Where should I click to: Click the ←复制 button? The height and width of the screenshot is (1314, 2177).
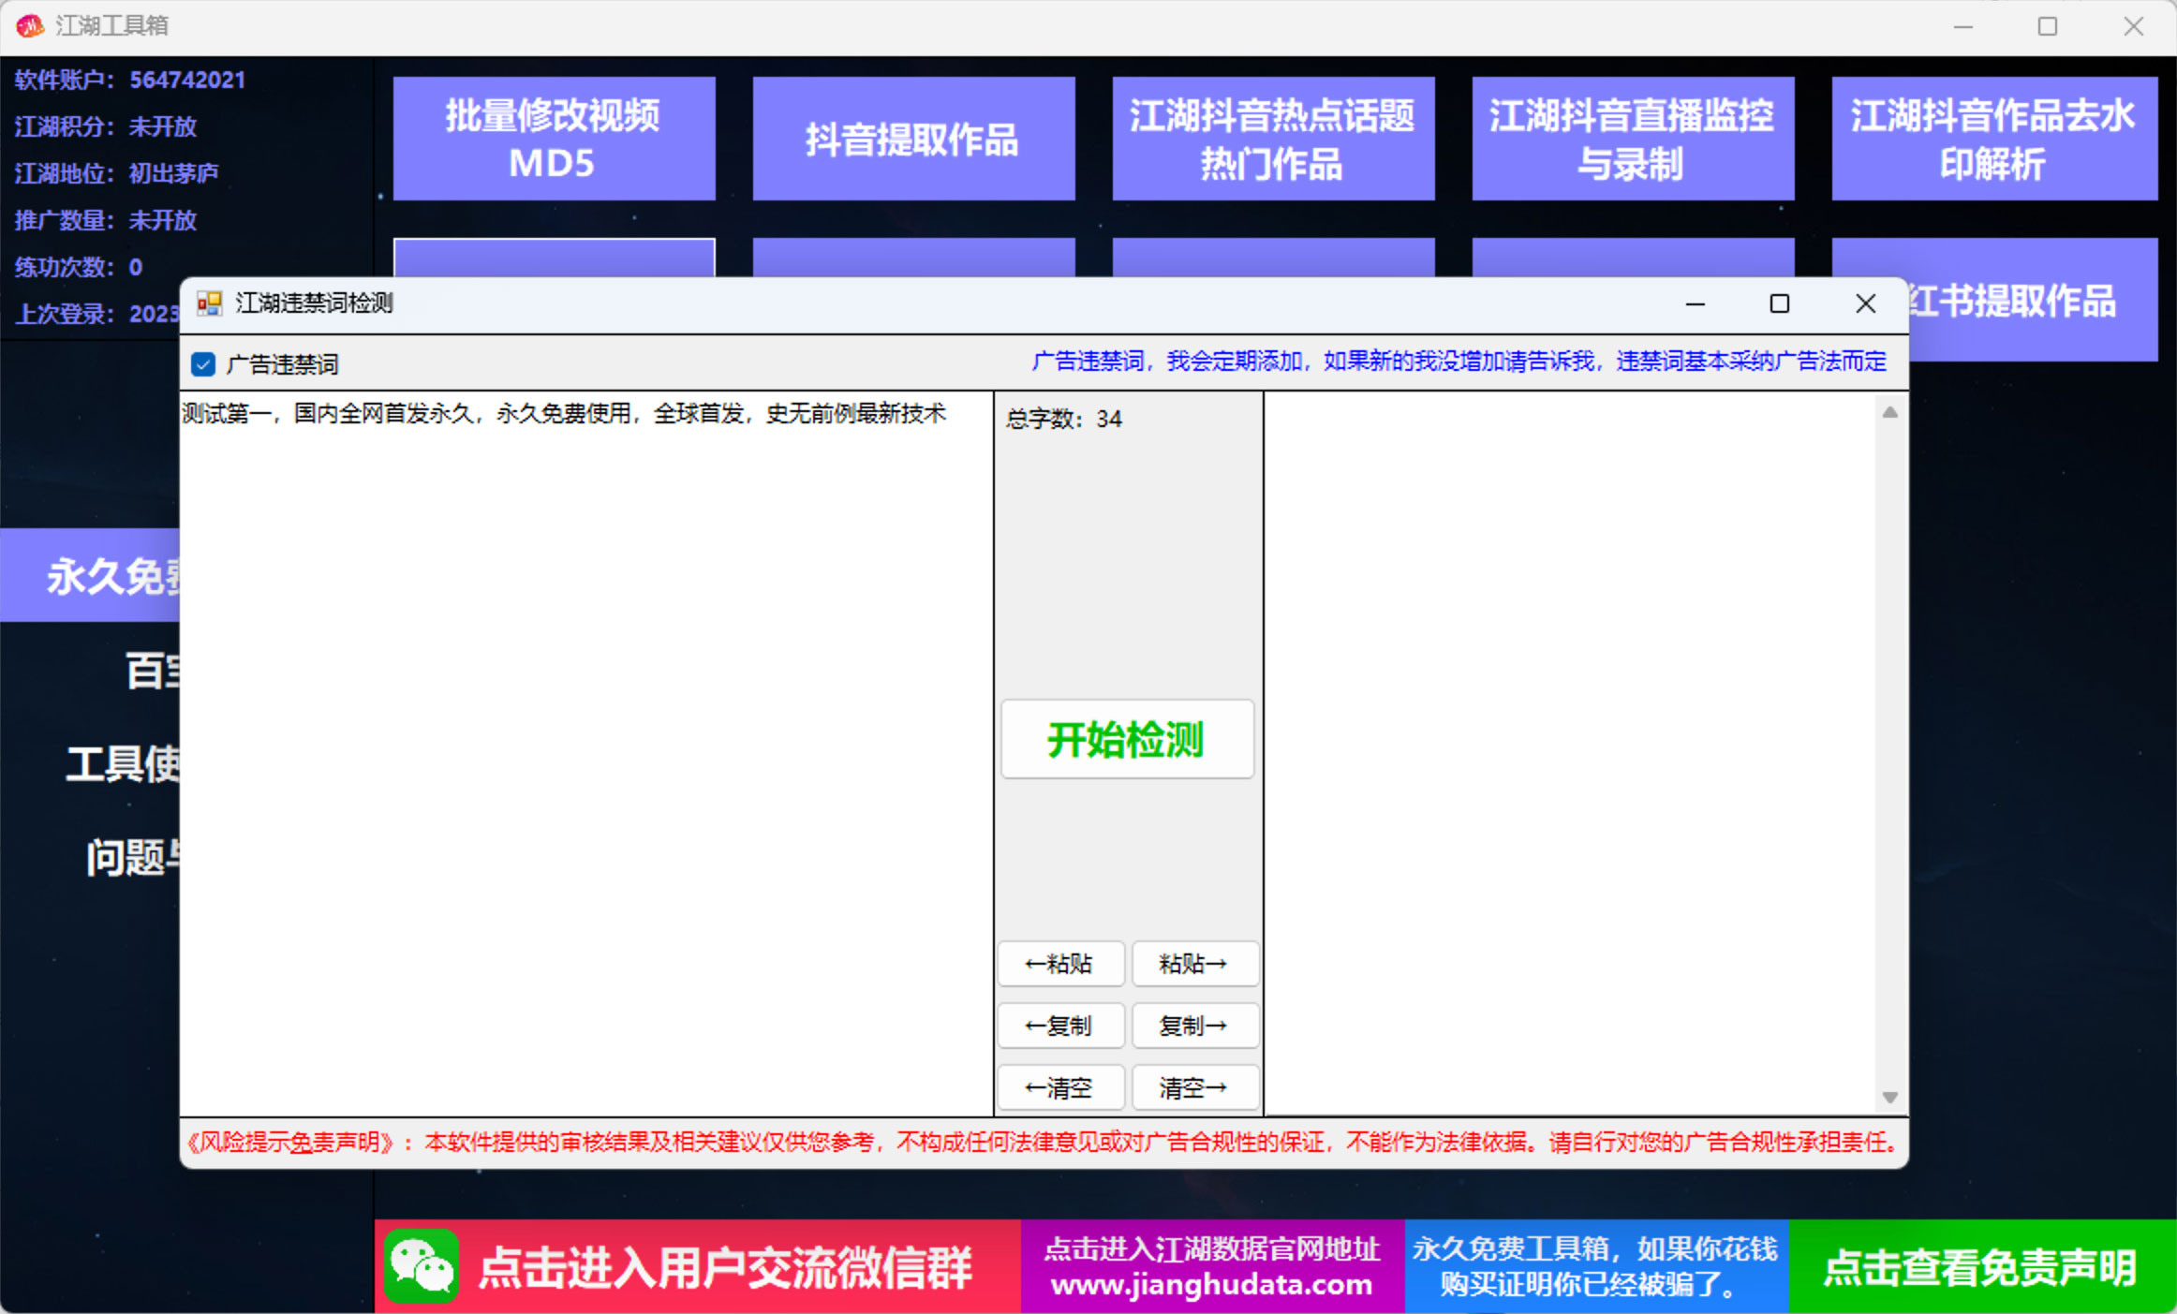click(x=1059, y=1026)
